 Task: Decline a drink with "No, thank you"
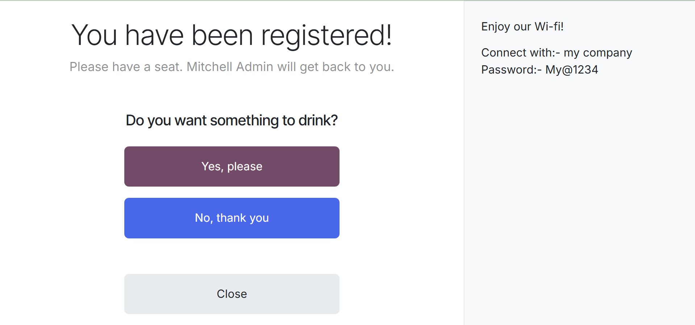tap(232, 218)
